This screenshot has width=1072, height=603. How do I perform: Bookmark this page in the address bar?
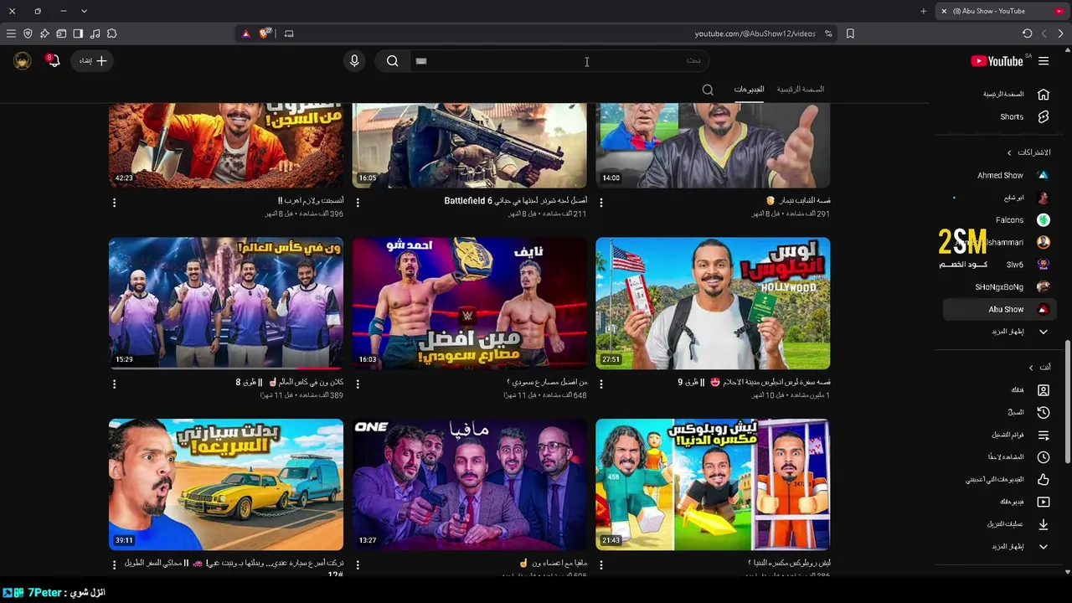850,33
